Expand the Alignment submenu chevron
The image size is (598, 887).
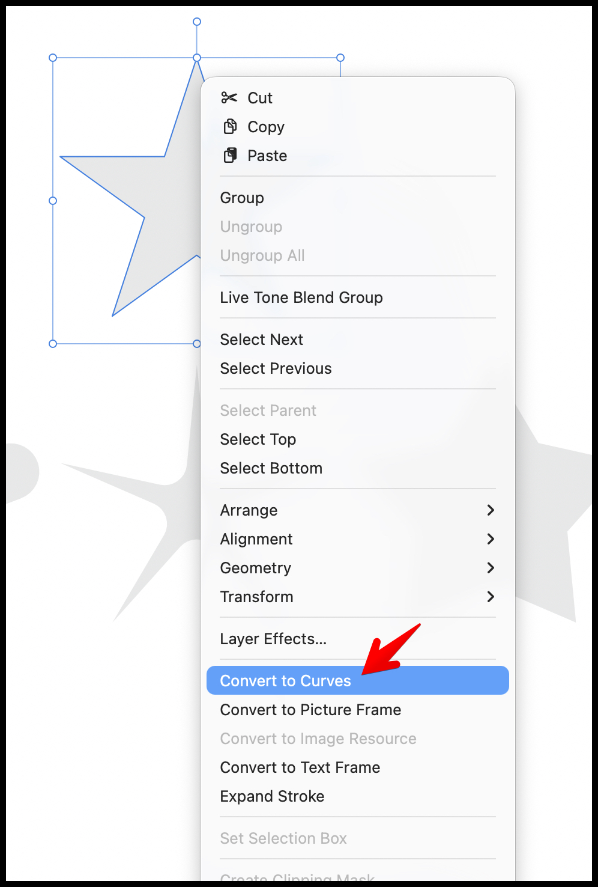[x=491, y=539]
